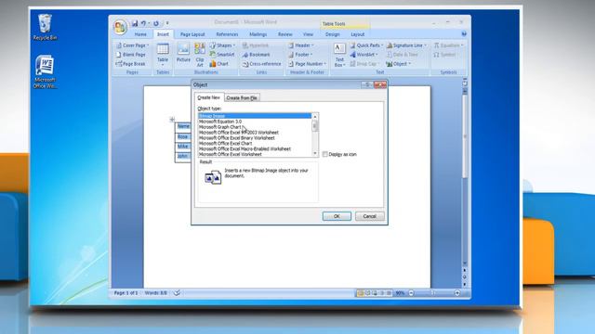Add a Bookmark from Links group

tap(257, 55)
